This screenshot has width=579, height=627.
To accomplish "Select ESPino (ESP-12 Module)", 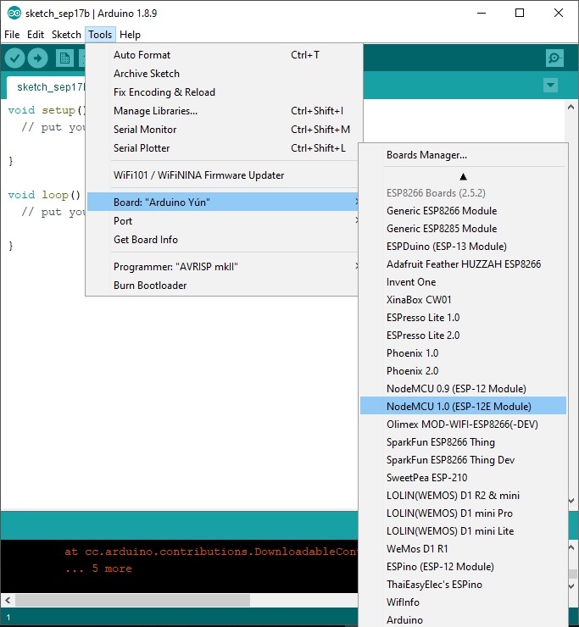I will (x=463, y=567).
